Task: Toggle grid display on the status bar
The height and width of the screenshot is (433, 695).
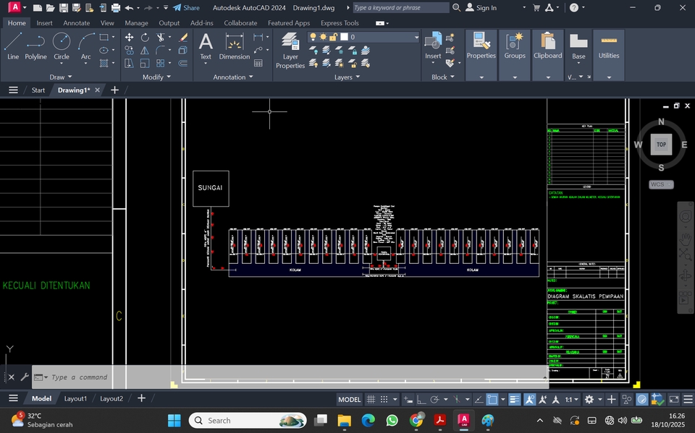Action: click(370, 399)
